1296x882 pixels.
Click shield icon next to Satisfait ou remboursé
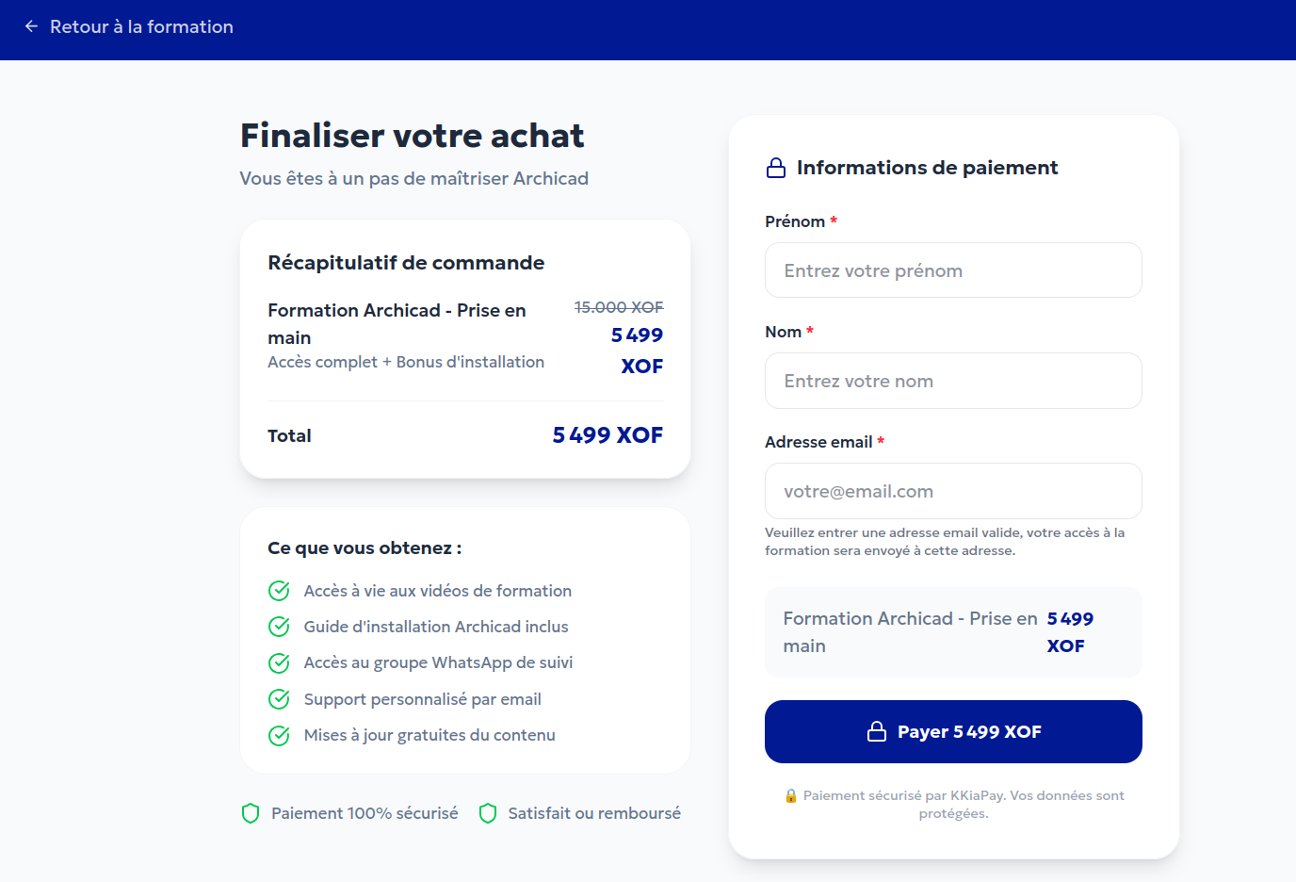(488, 813)
